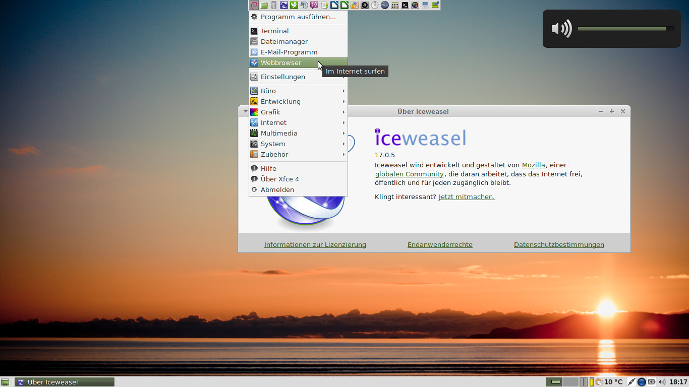Image resolution: width=689 pixels, height=387 pixels.
Task: Launch the black circular 'a' media icon
Action: tap(365, 5)
